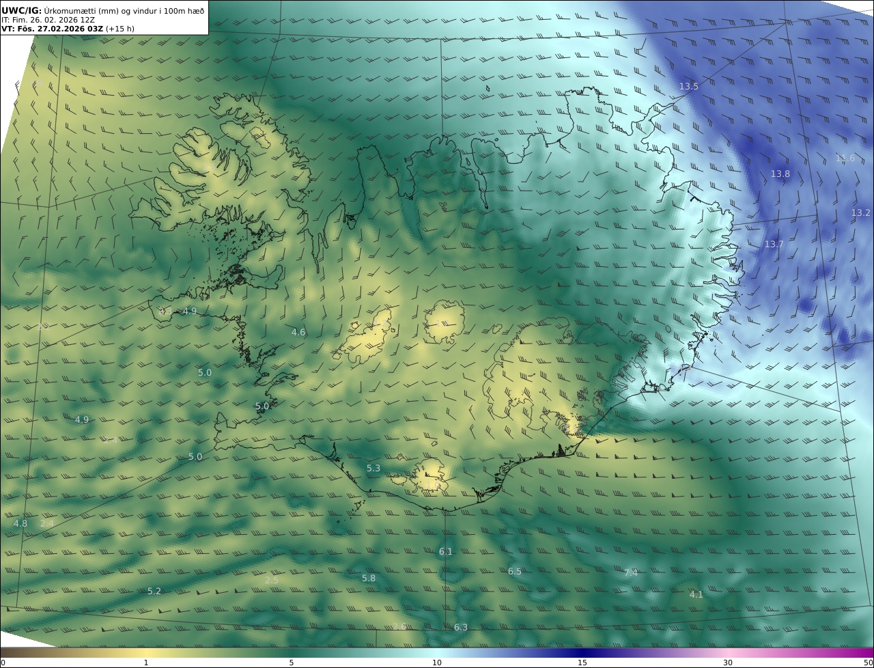Click the colorbar tick label 30
The width and height of the screenshot is (874, 668).
(x=728, y=663)
